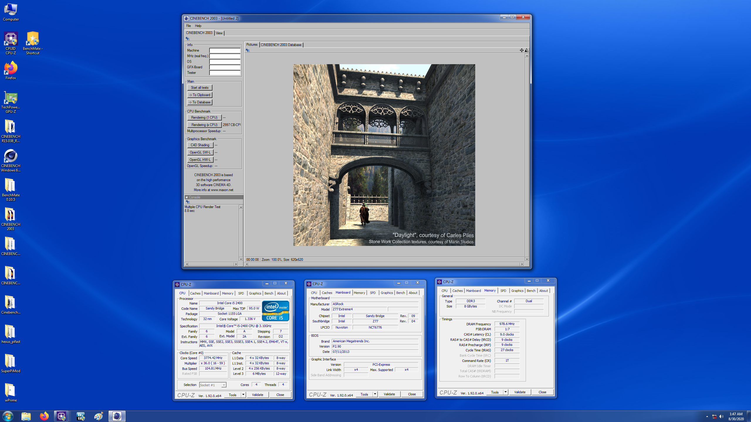This screenshot has width=751, height=422.
Task: Switch to CINEBENCH 2003 Database tab
Action: point(281,45)
